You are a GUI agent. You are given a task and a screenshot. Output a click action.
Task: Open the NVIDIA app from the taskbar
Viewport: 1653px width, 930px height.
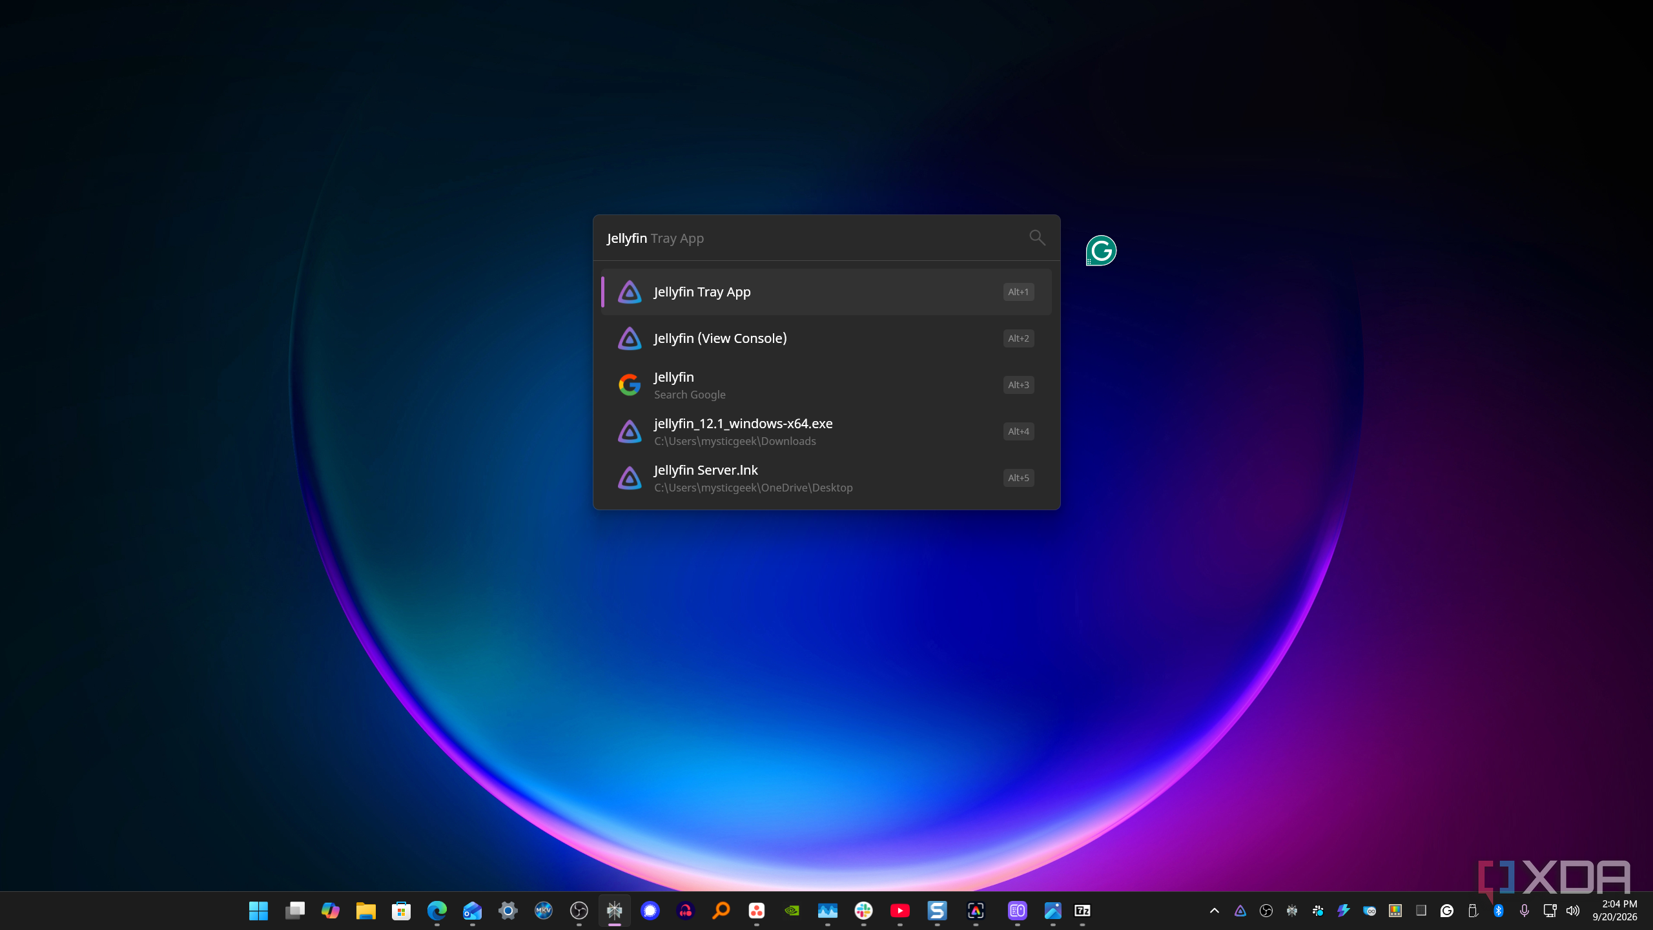(x=792, y=911)
